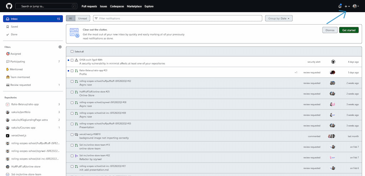Focus the Search or jump to field
Viewport: 365px width, 176px height.
tap(46, 6)
